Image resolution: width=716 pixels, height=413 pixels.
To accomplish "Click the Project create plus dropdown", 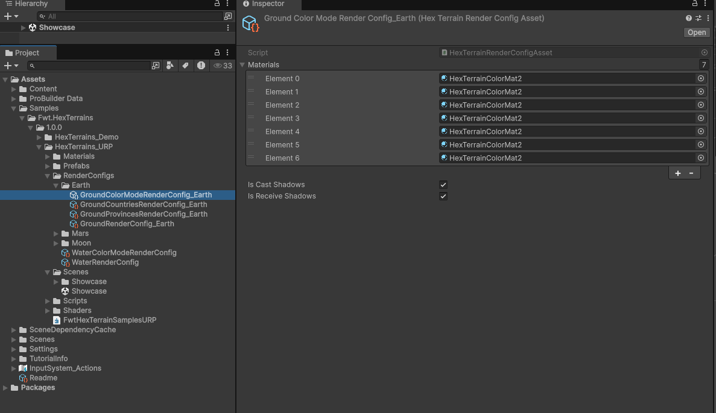I will click(11, 66).
